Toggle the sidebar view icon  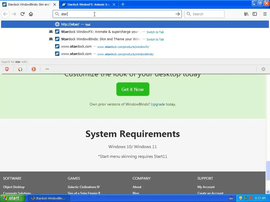pyautogui.click(x=255, y=14)
